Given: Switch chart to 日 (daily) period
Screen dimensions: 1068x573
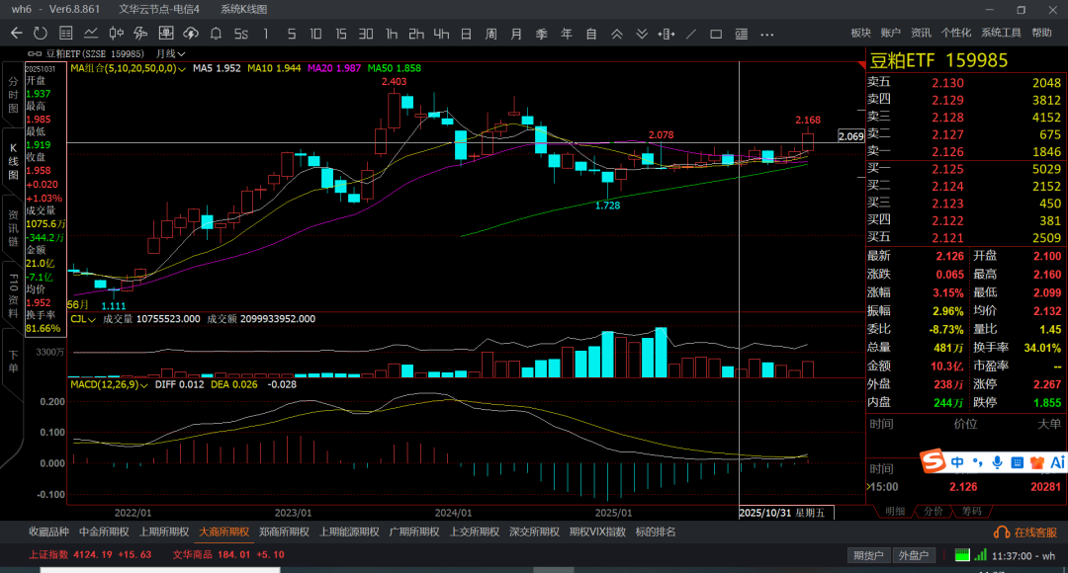Looking at the screenshot, I should (466, 33).
